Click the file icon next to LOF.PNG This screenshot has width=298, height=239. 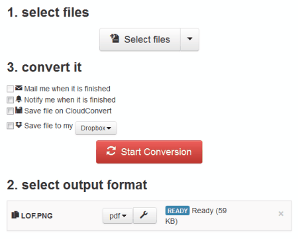pyautogui.click(x=15, y=215)
